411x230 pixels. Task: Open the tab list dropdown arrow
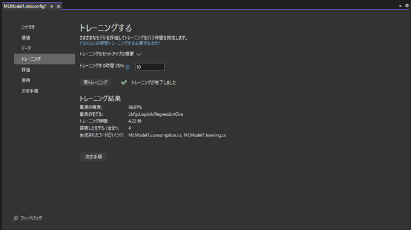tap(400, 6)
